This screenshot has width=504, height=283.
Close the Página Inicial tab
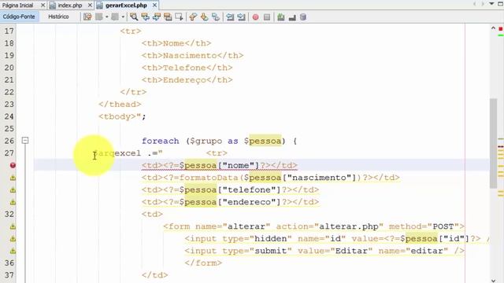(x=43, y=6)
